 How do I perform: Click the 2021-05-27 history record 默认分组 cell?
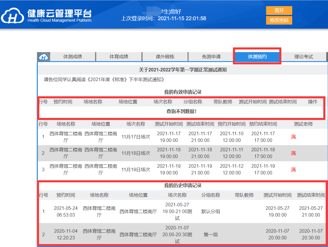coord(210,212)
